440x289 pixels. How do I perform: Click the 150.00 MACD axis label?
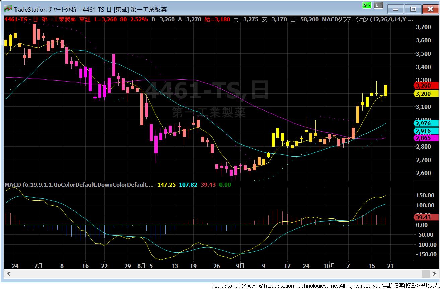click(425, 195)
